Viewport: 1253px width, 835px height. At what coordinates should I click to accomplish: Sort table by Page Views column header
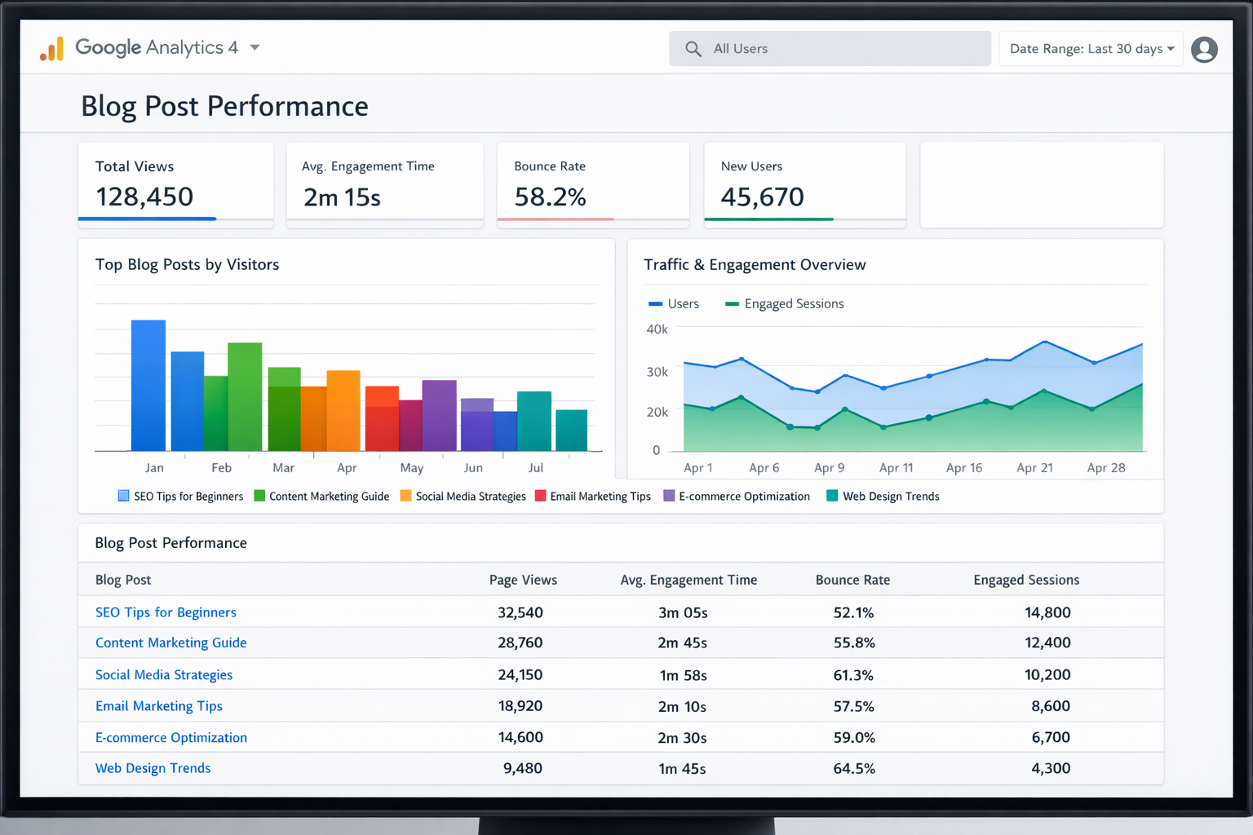coord(523,580)
